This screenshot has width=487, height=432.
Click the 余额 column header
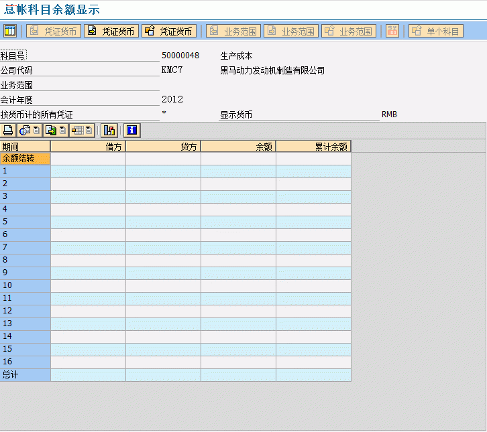pyautogui.click(x=239, y=147)
